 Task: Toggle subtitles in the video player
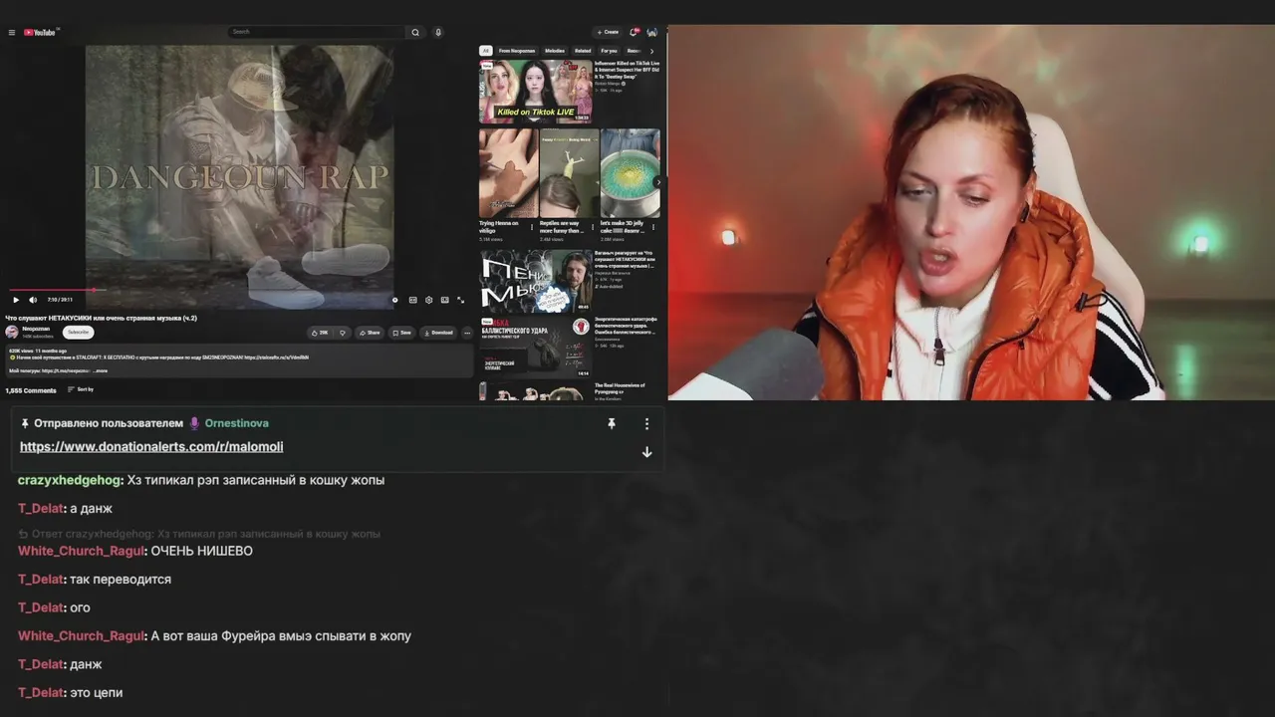[x=413, y=300]
